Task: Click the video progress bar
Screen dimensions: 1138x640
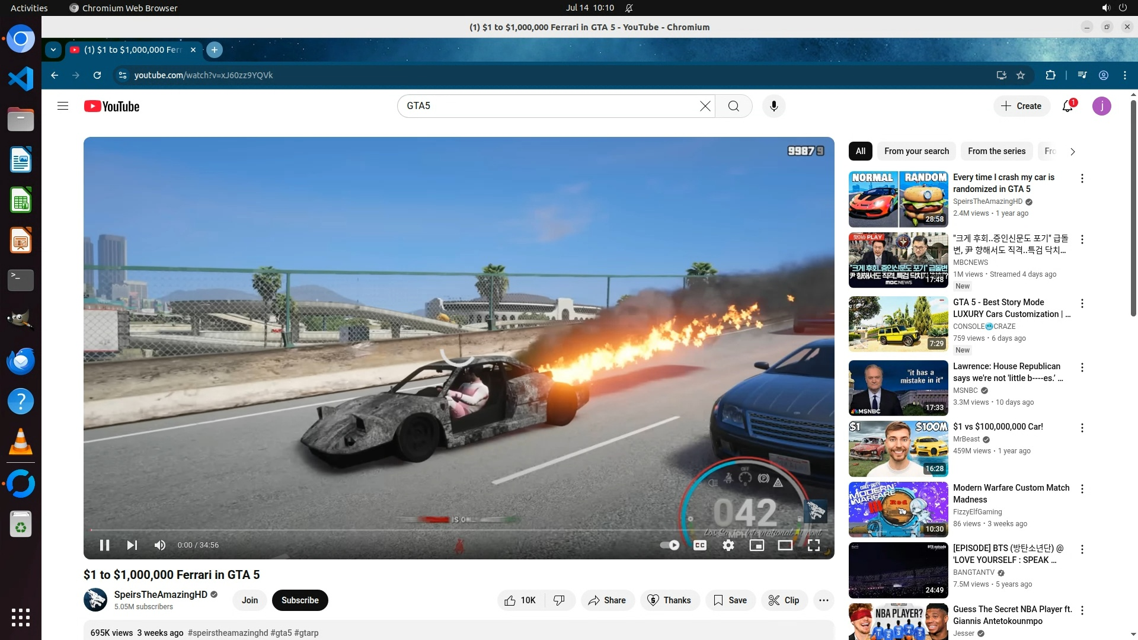Action: 415,530
